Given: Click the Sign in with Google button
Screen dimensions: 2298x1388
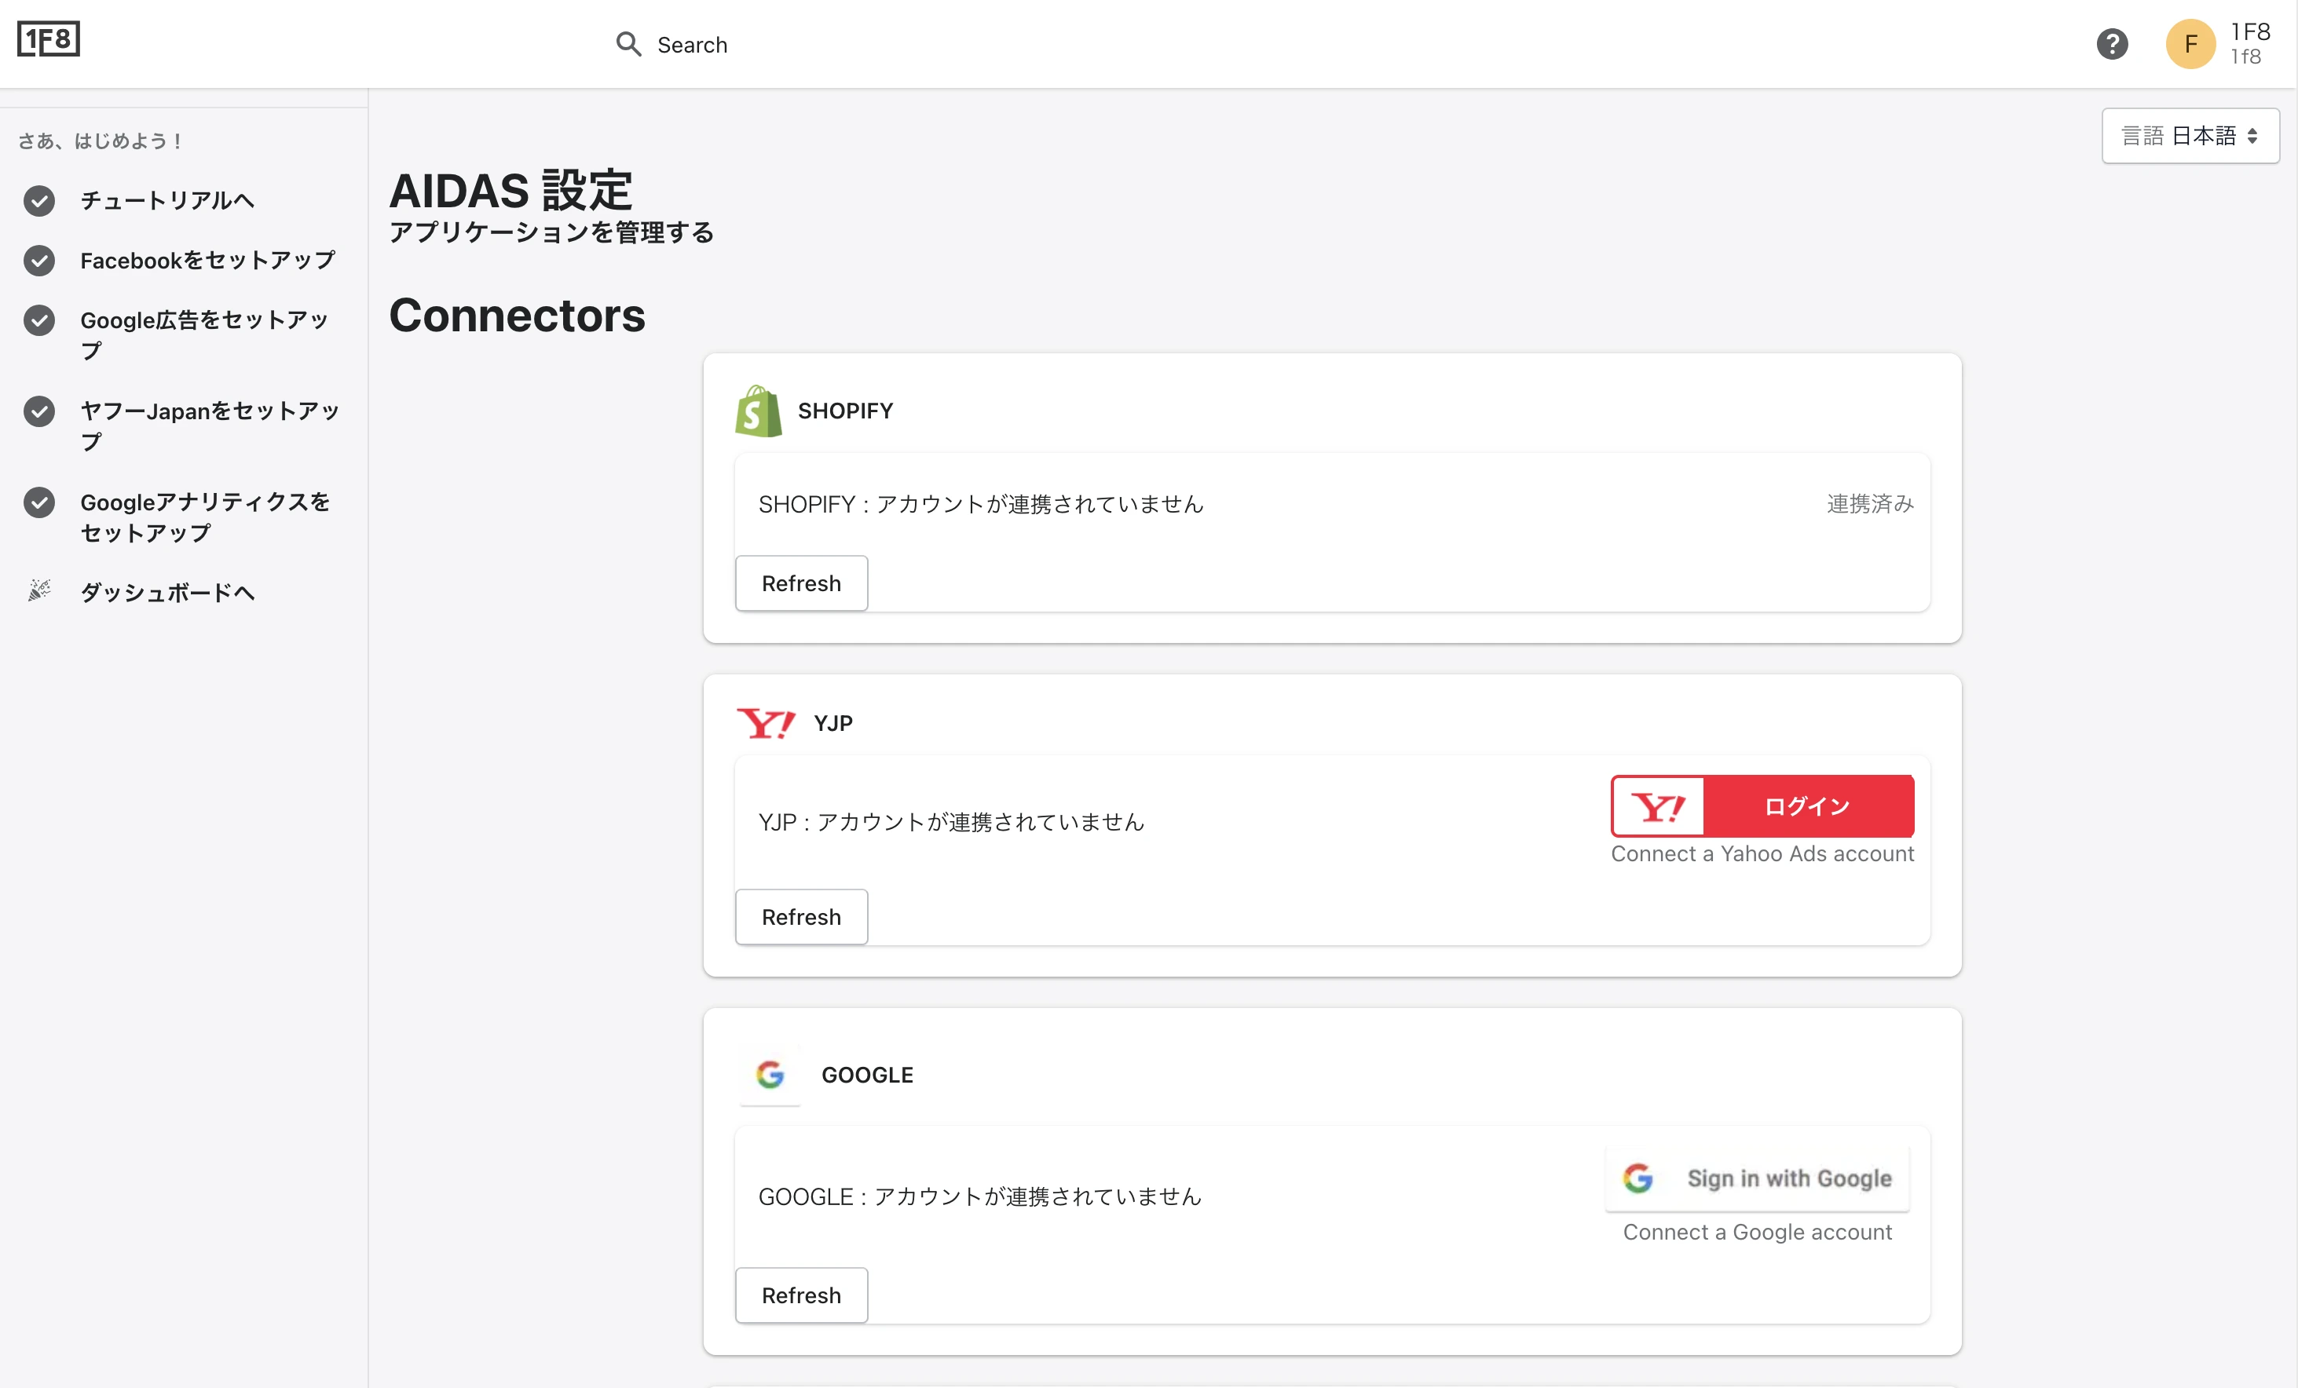Looking at the screenshot, I should [x=1757, y=1178].
